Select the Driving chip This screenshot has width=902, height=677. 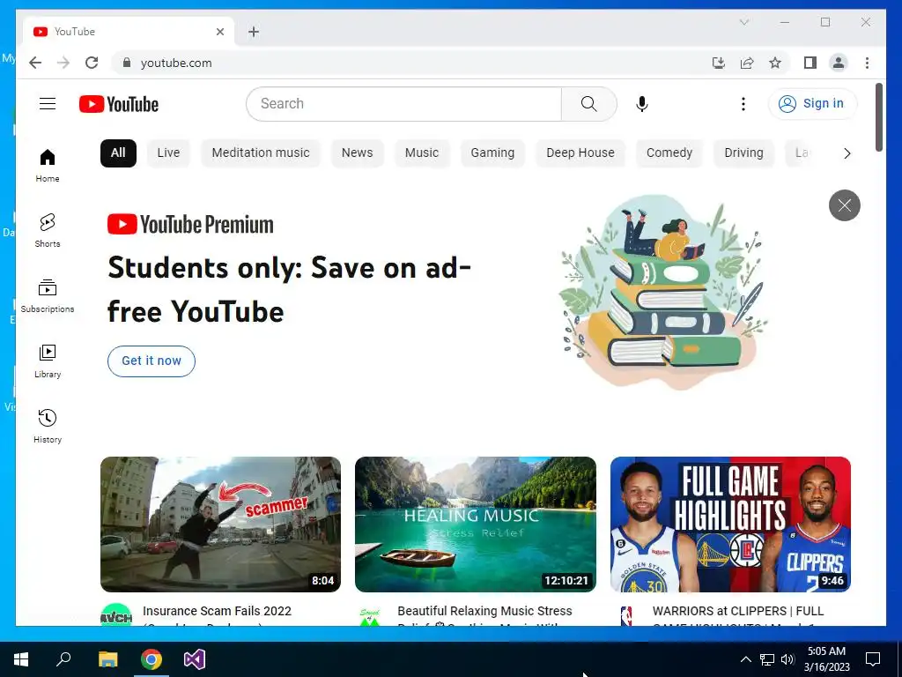[x=743, y=153]
